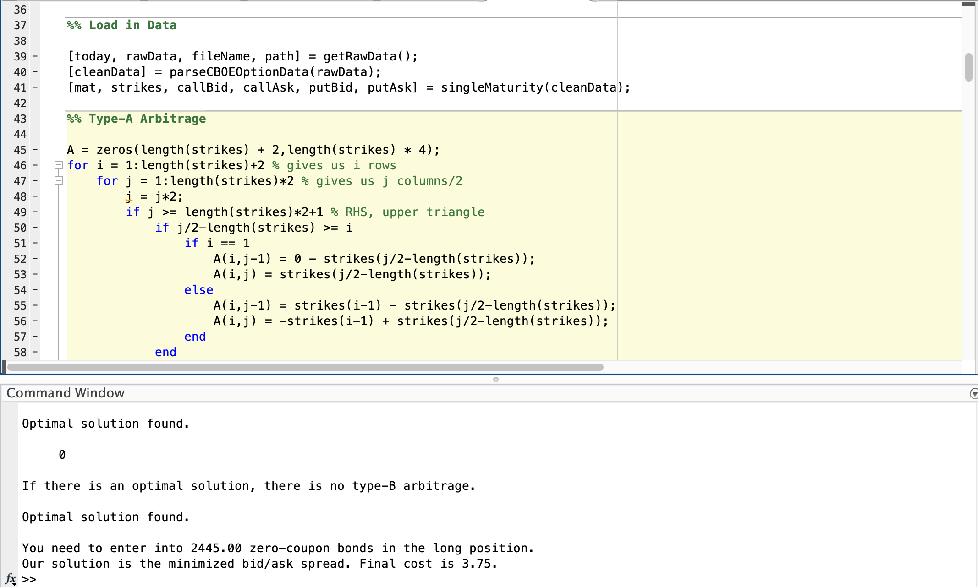Set breakpoint dash on line 52
This screenshot has height=587, width=978.
pyautogui.click(x=35, y=259)
